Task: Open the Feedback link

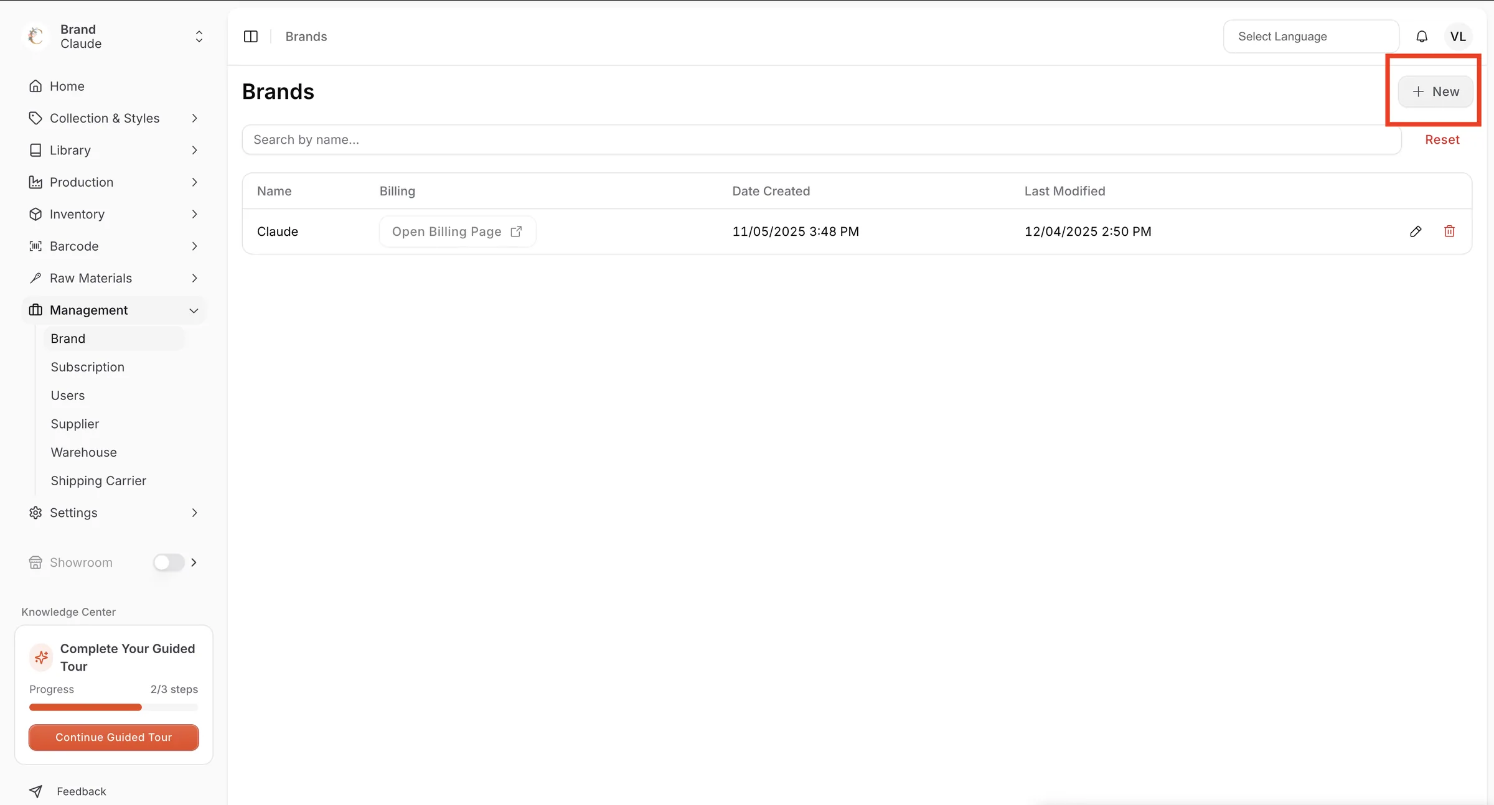Action: pyautogui.click(x=81, y=791)
